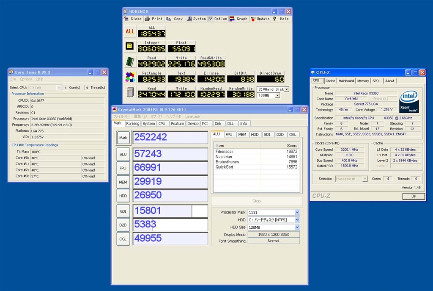
Task: Switch to the Feature tab in CrystalMark
Action: coord(177,124)
